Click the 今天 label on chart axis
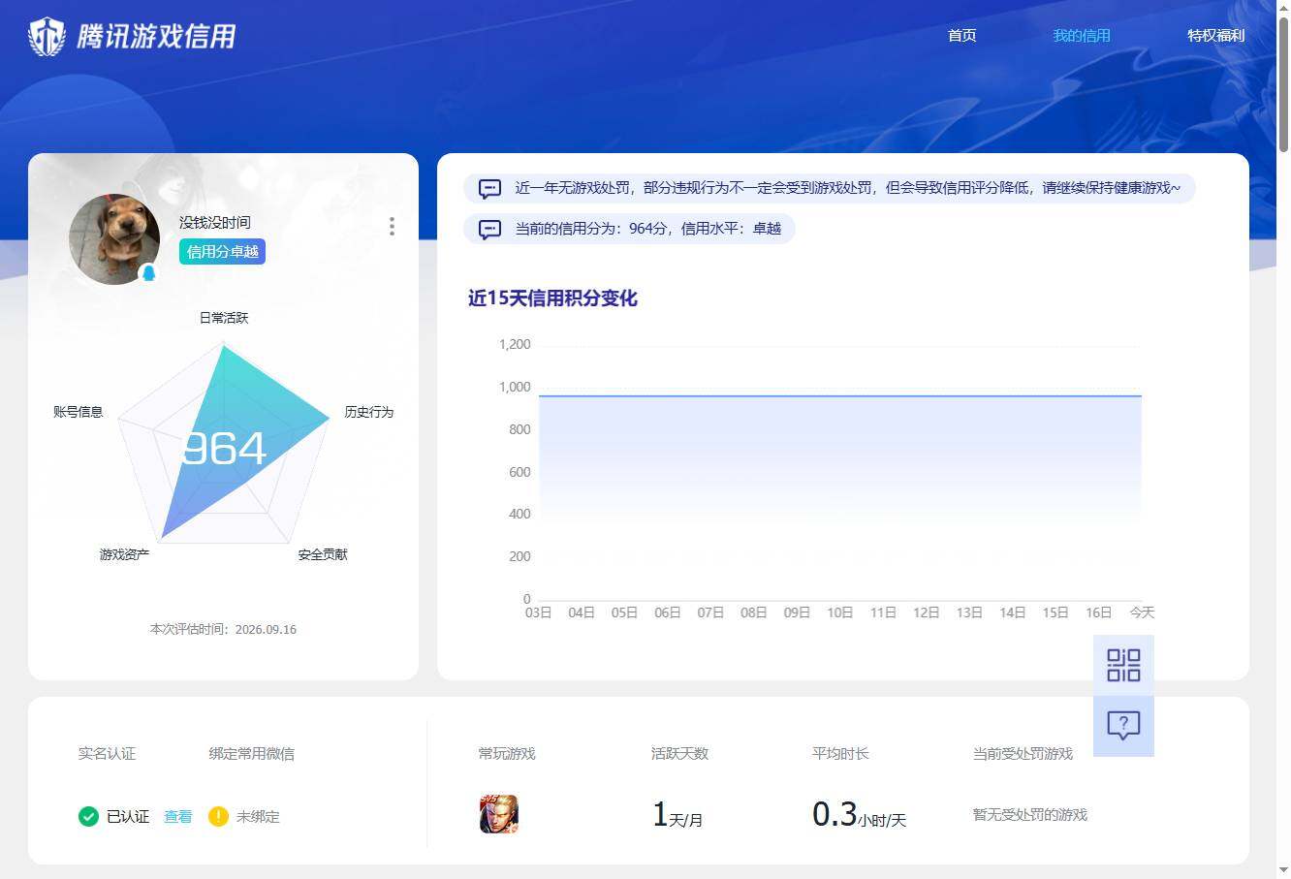This screenshot has height=879, width=1291. click(1142, 612)
